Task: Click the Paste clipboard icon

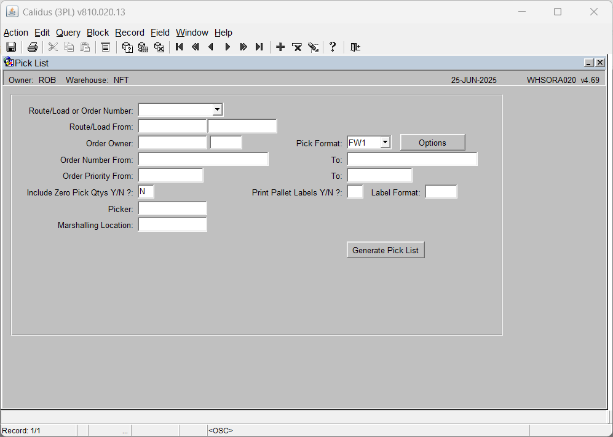Action: click(85, 47)
